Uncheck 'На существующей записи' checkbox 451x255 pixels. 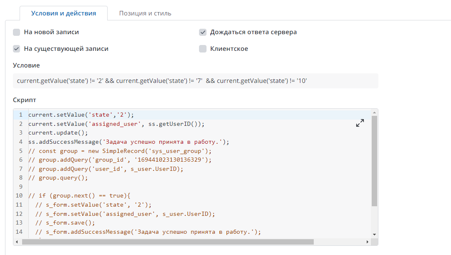click(x=17, y=49)
